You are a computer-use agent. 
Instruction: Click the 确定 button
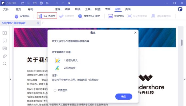tap(124, 96)
